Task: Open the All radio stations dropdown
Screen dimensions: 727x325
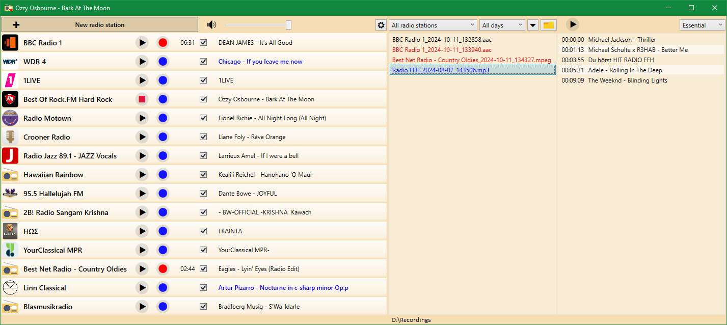Action: click(433, 25)
